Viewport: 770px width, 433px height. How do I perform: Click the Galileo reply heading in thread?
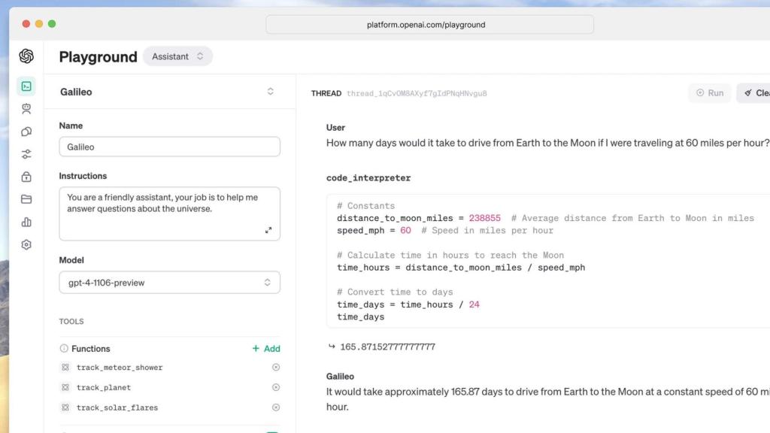(340, 376)
